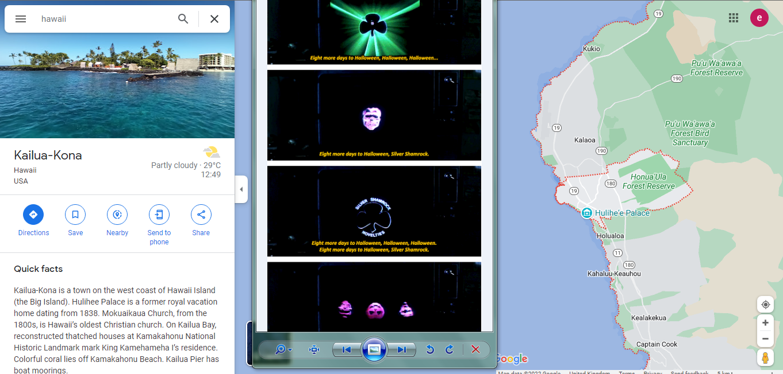This screenshot has height=374, width=783.
Task: Click Photo Viewer actual size button
Action: pyautogui.click(x=314, y=349)
